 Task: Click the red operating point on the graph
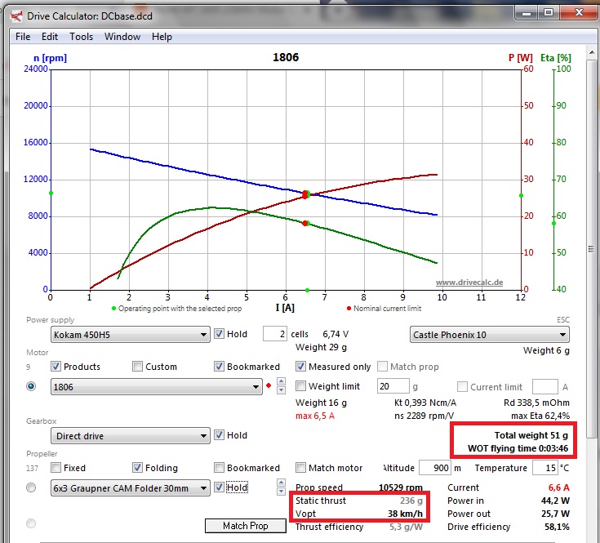(306, 194)
